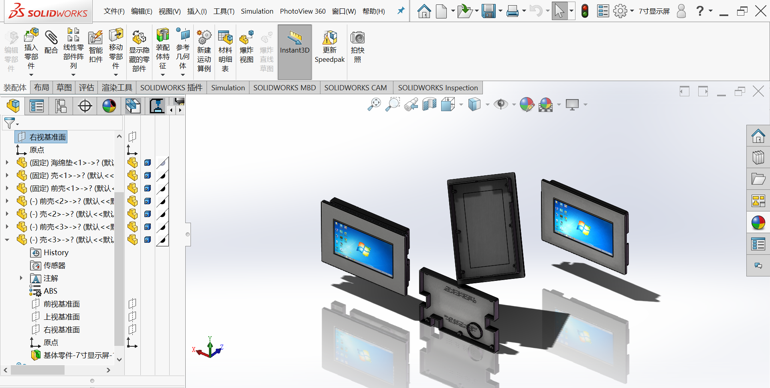
Task: Click the Save icon in top toolbar
Action: 488,11
